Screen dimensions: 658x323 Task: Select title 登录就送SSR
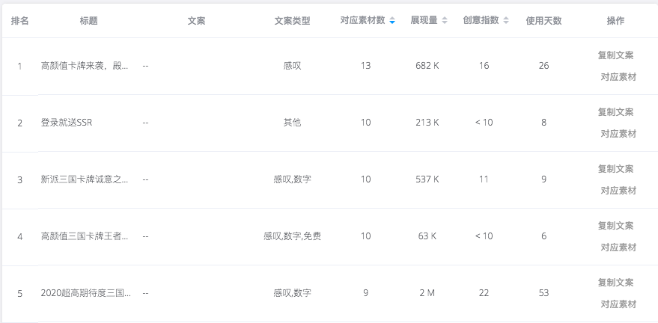67,123
